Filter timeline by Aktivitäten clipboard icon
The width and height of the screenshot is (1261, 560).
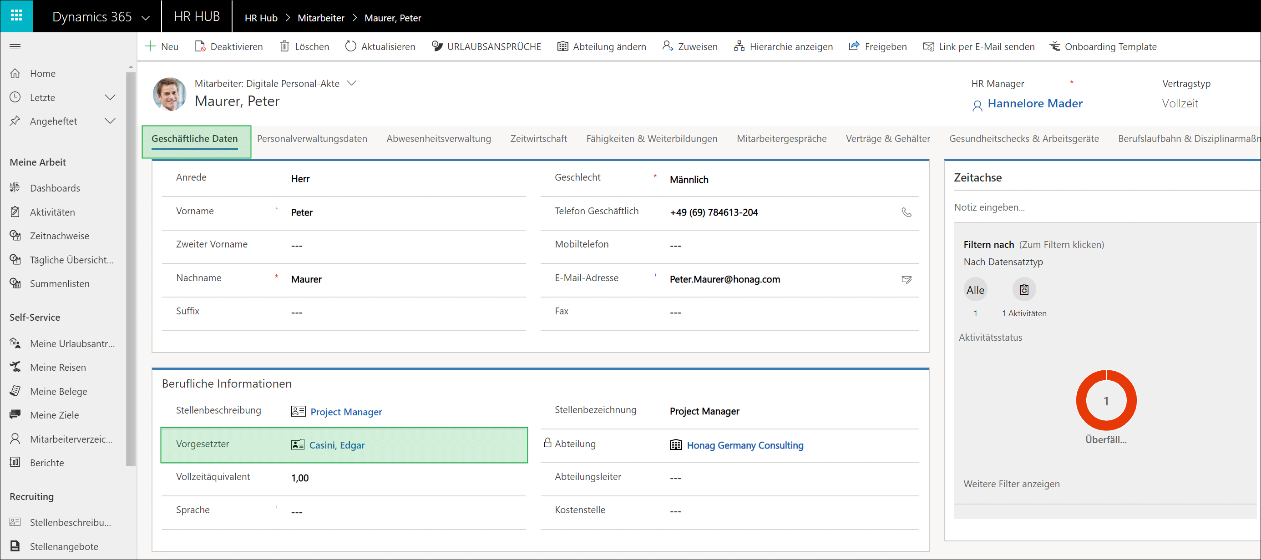click(x=1023, y=290)
